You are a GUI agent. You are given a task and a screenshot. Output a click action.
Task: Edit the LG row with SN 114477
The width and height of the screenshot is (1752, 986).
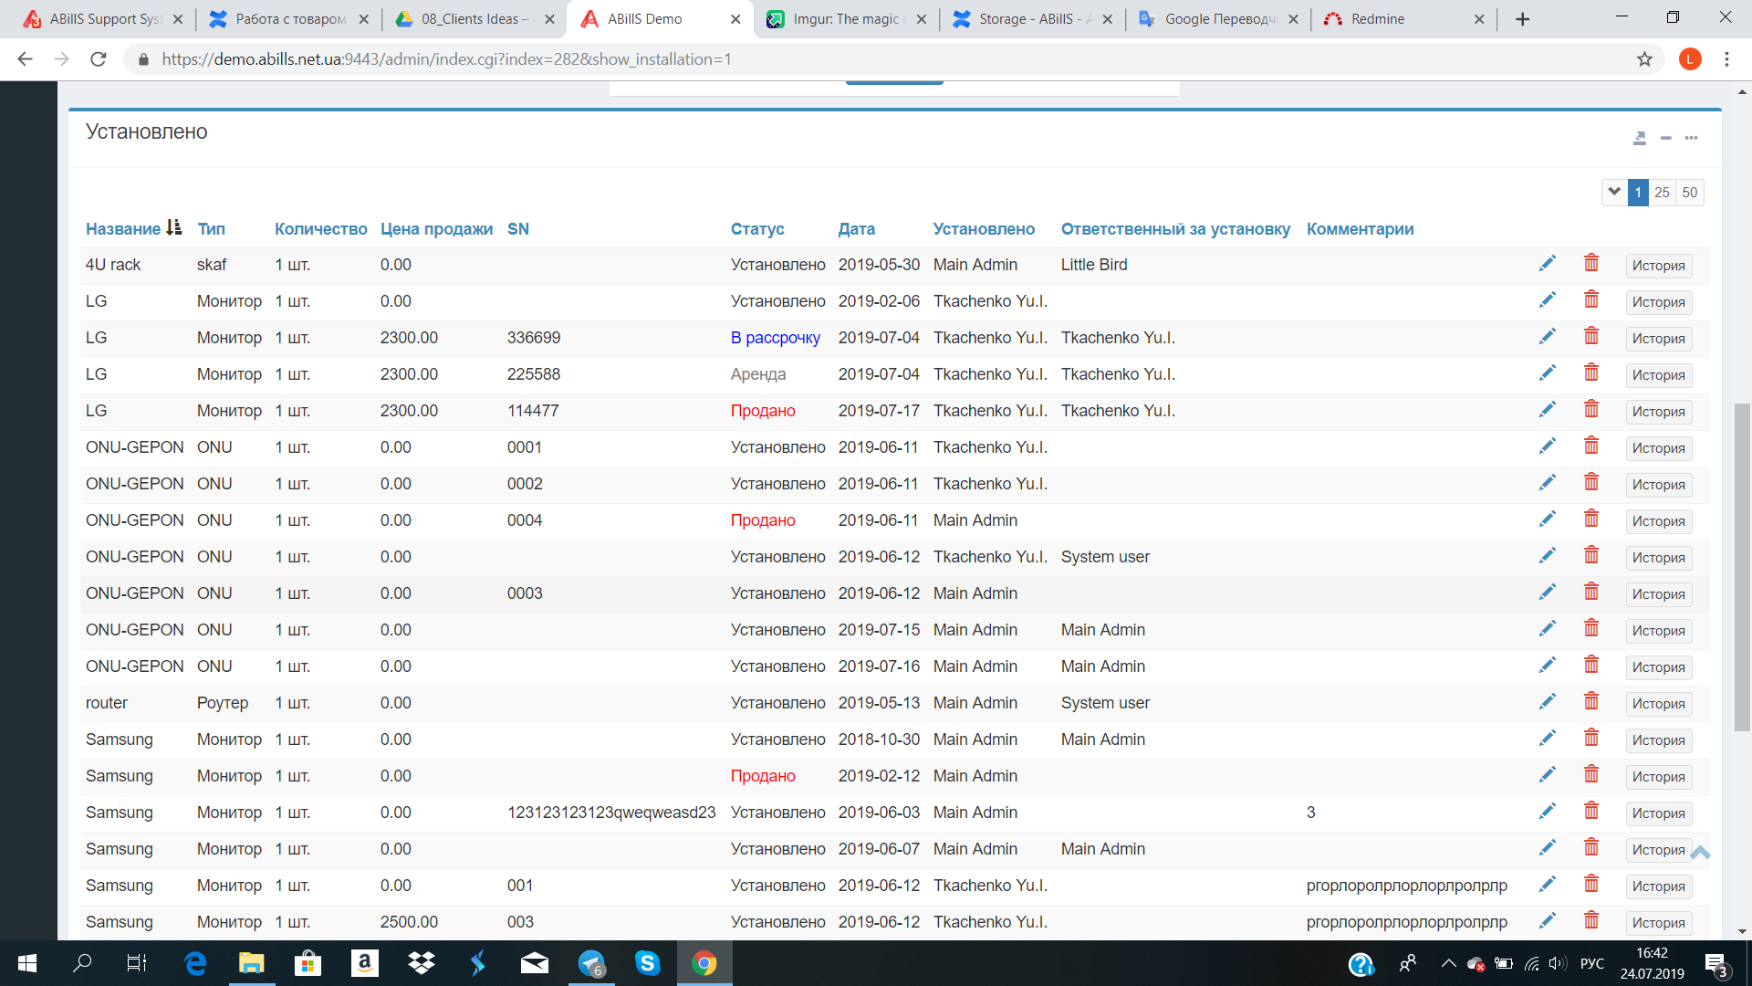(1547, 410)
